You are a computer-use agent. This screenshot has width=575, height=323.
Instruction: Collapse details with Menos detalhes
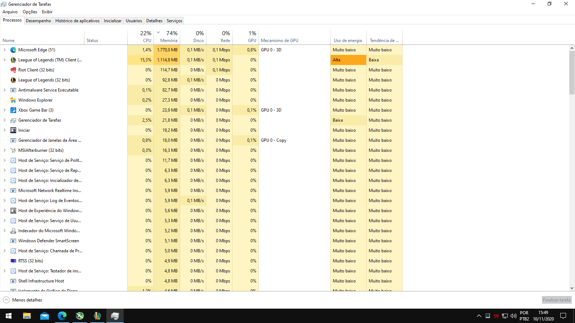23,300
